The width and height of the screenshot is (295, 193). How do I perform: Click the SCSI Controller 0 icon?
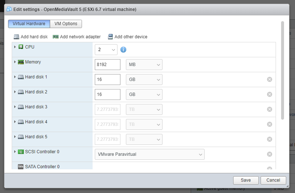tap(21, 152)
